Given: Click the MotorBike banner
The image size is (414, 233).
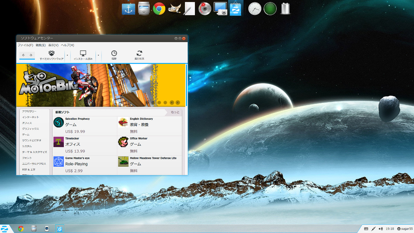Looking at the screenshot, I should (x=101, y=85).
